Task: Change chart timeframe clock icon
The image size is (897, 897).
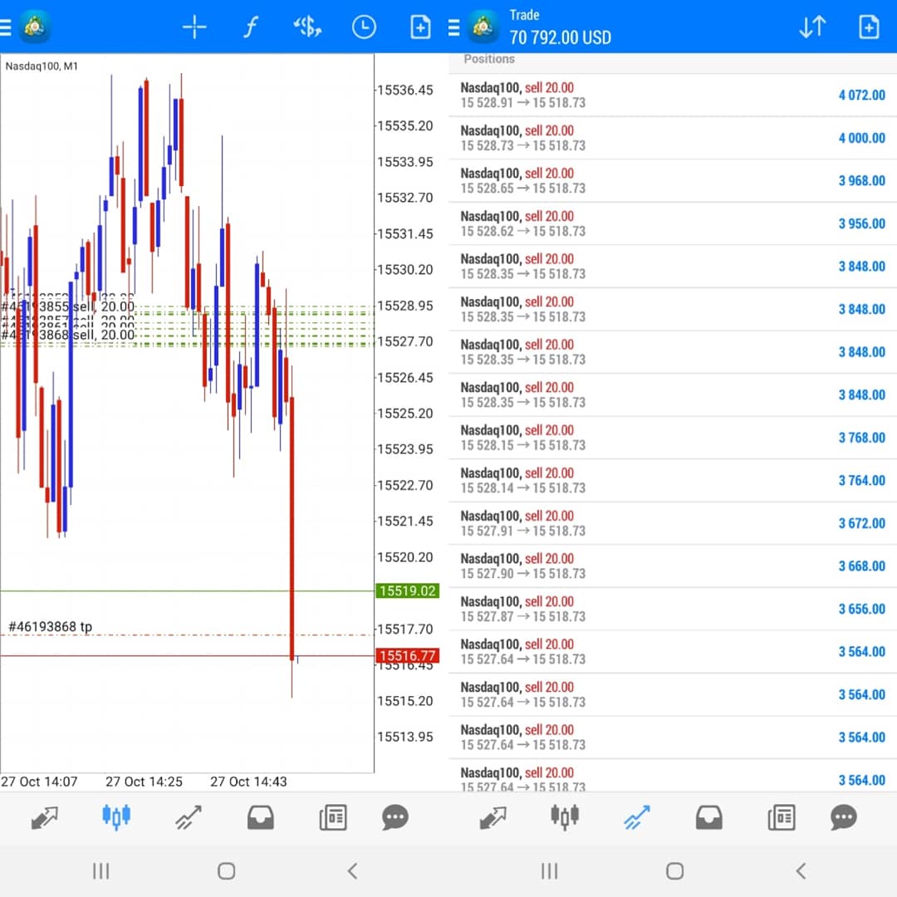Action: pyautogui.click(x=364, y=27)
